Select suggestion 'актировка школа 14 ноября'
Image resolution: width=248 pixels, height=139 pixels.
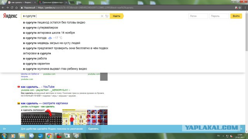[49, 33]
